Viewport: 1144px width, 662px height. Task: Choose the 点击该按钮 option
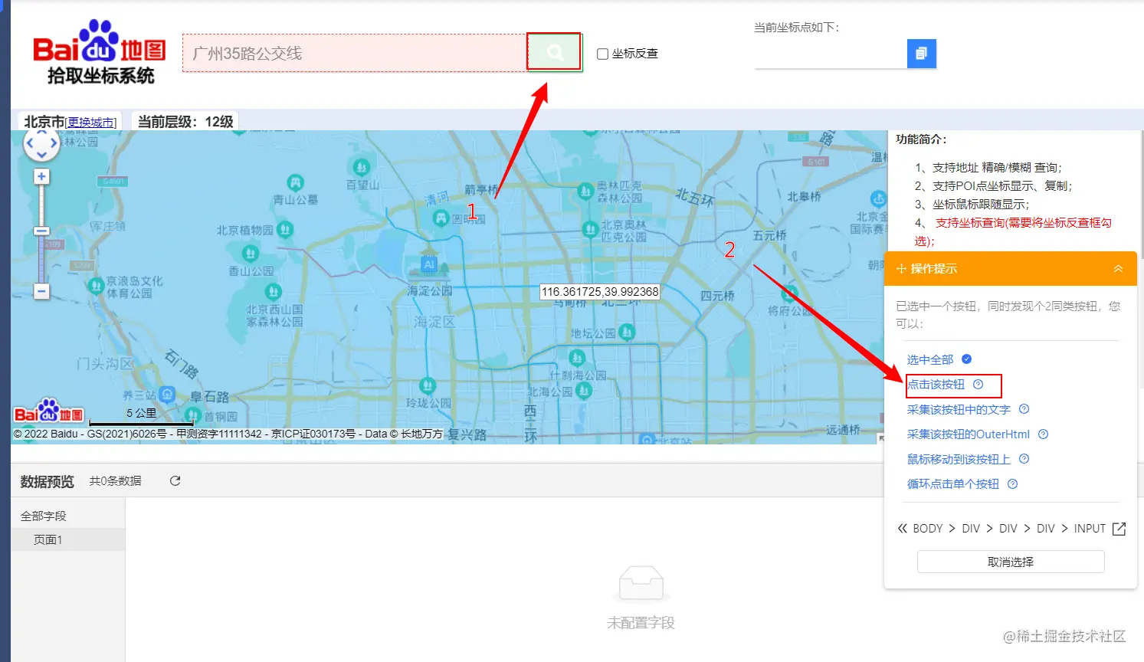pos(936,385)
